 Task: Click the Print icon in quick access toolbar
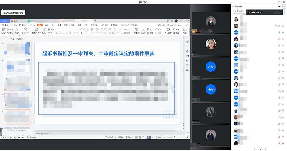[20, 25]
